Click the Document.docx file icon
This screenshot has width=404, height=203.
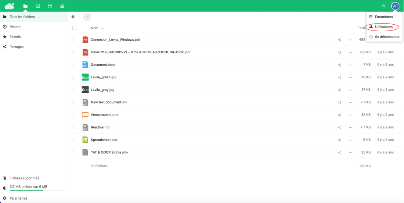(x=85, y=65)
